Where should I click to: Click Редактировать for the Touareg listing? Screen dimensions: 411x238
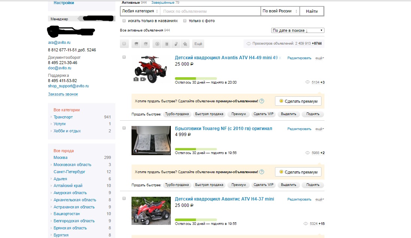[x=299, y=129]
